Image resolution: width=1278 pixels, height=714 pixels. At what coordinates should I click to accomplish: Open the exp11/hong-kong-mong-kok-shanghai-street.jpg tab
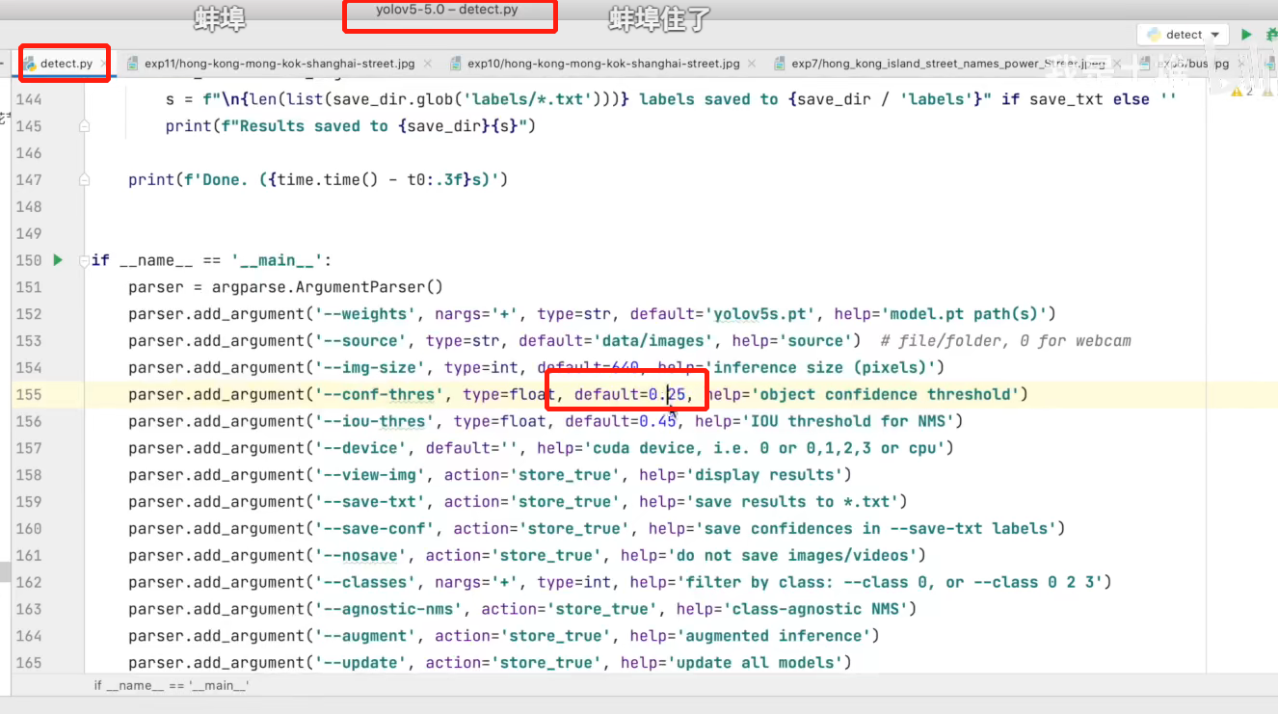pyautogui.click(x=280, y=64)
